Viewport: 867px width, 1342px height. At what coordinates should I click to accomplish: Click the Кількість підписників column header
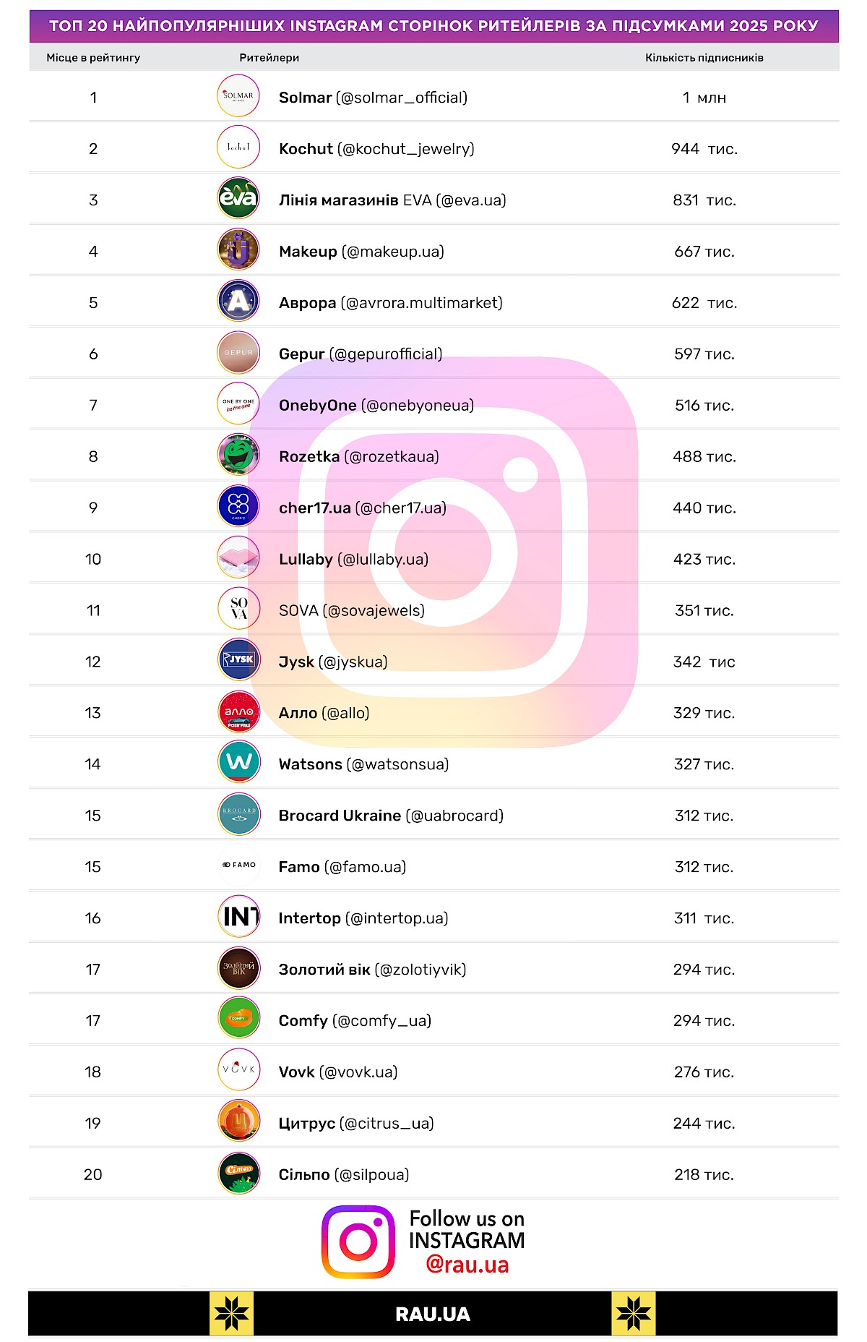704,58
